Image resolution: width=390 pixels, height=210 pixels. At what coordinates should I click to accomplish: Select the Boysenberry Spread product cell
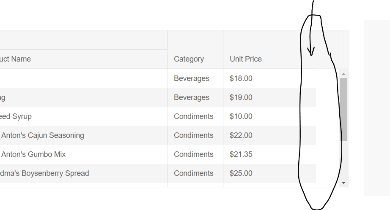(x=84, y=173)
